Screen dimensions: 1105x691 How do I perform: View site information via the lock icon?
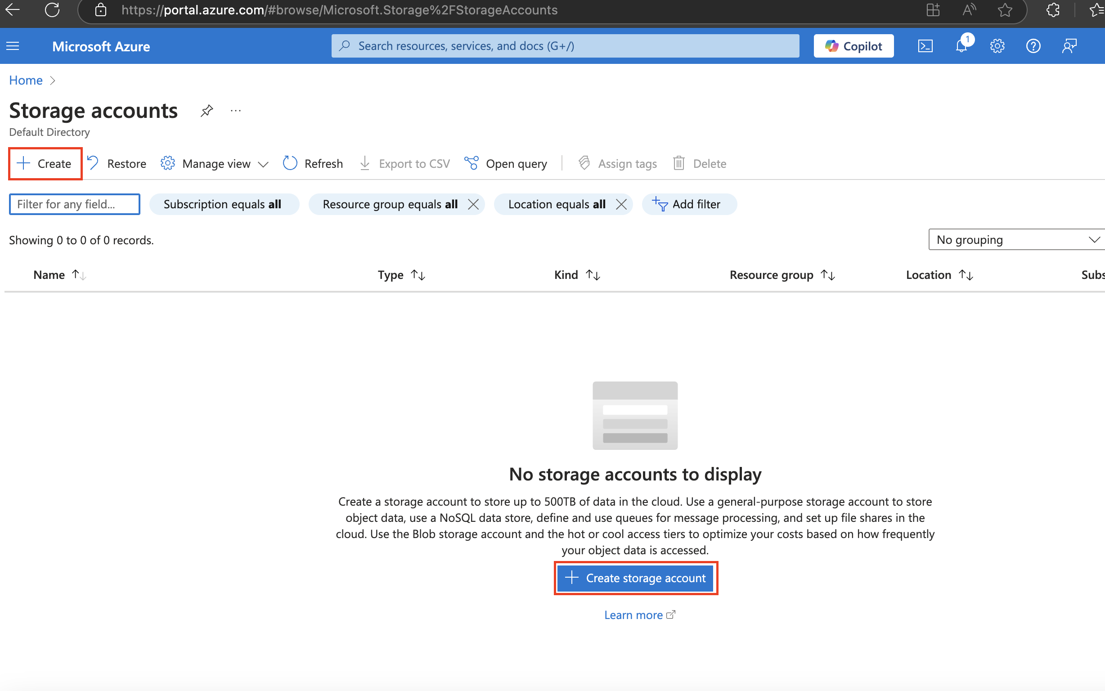pyautogui.click(x=100, y=9)
